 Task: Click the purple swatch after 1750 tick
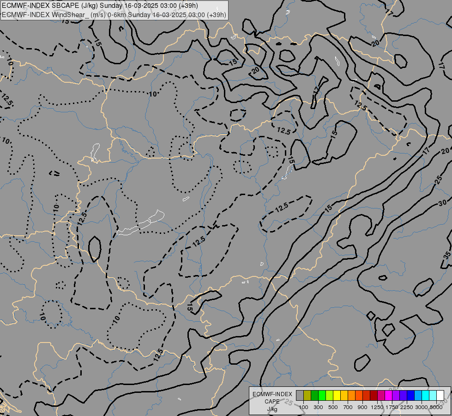click(396, 396)
